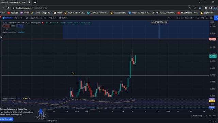Enter fullscreen chart mode
The height and width of the screenshot is (123, 218).
click(x=207, y=18)
